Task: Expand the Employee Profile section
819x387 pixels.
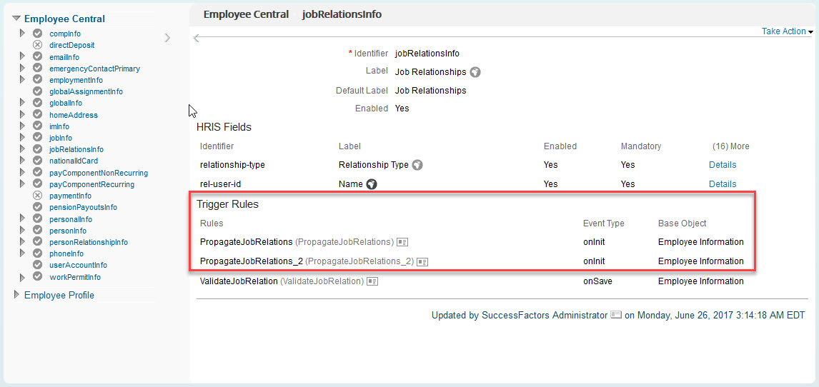Action: (x=16, y=295)
